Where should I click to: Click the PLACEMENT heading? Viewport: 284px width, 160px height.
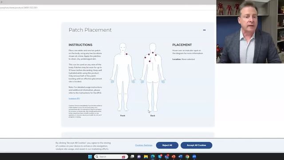(182, 45)
